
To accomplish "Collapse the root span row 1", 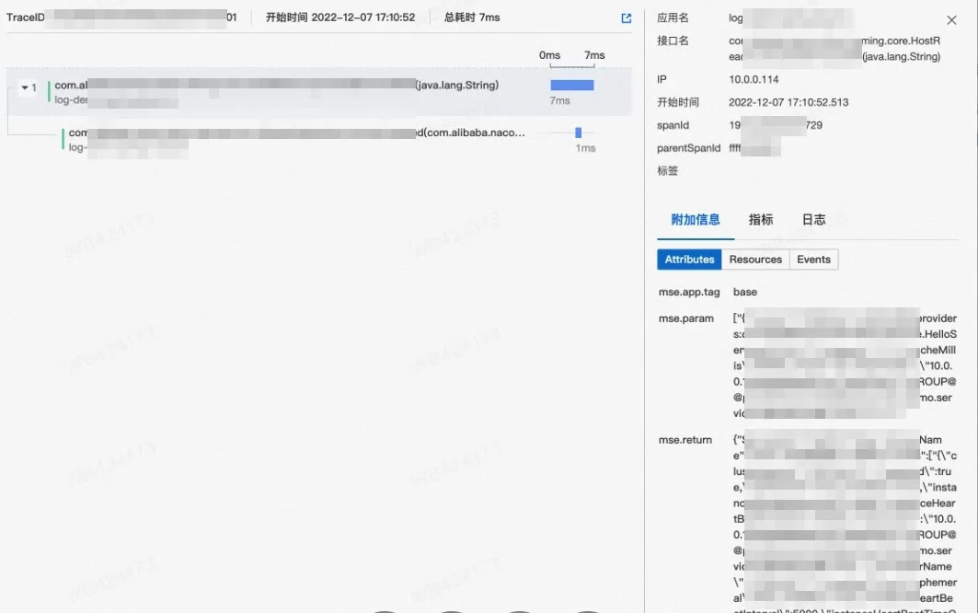I will tap(24, 87).
